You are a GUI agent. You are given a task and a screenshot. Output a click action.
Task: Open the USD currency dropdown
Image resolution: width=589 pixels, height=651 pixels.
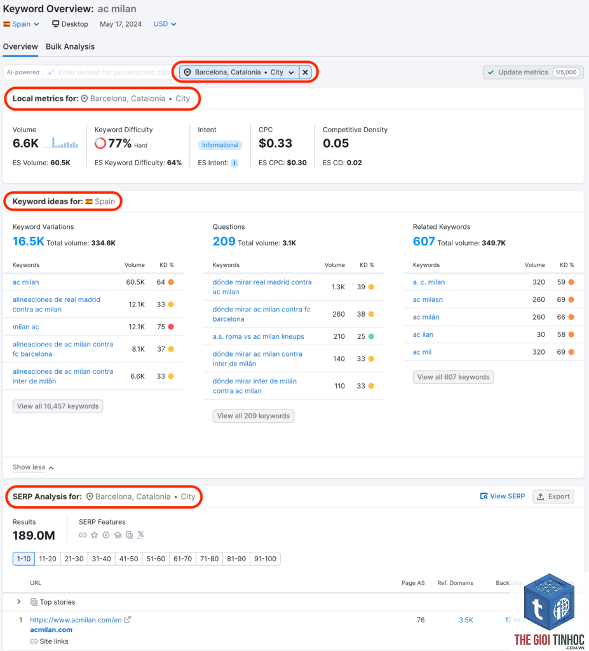tap(165, 24)
